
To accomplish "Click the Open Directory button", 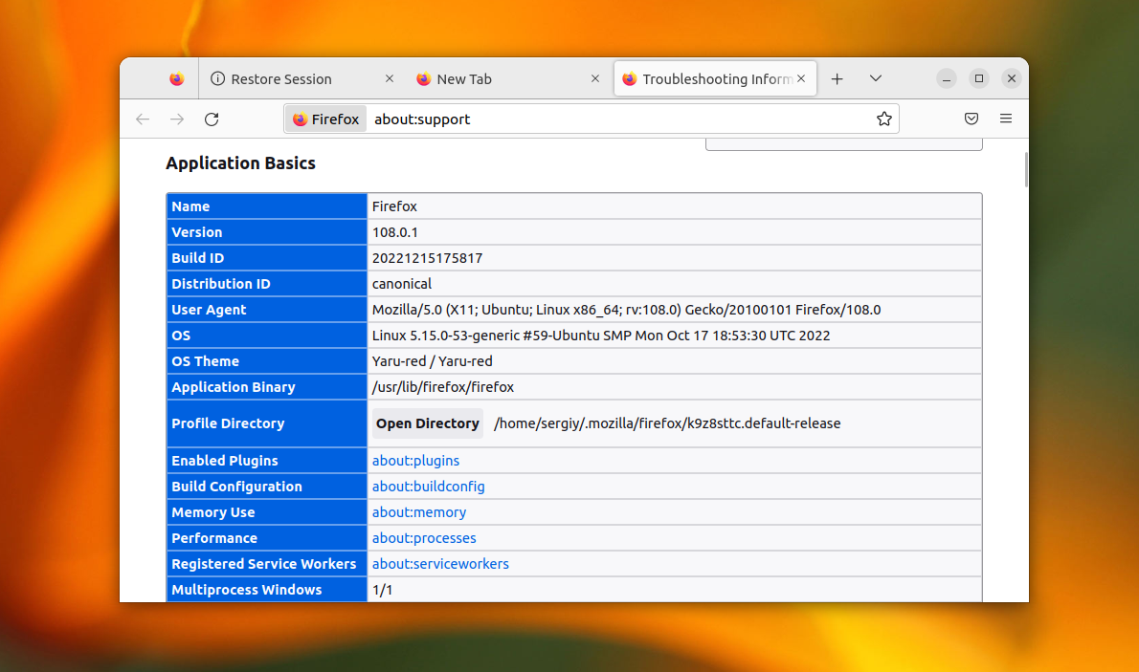I will [428, 423].
